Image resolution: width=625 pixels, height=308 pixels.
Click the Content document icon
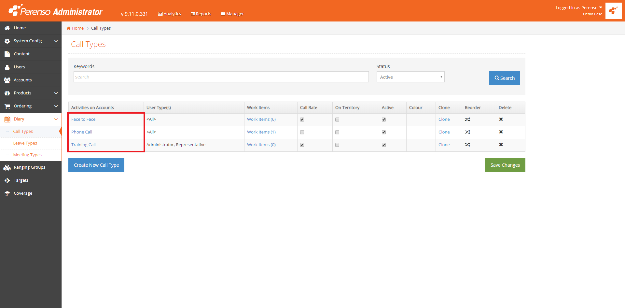[7, 54]
